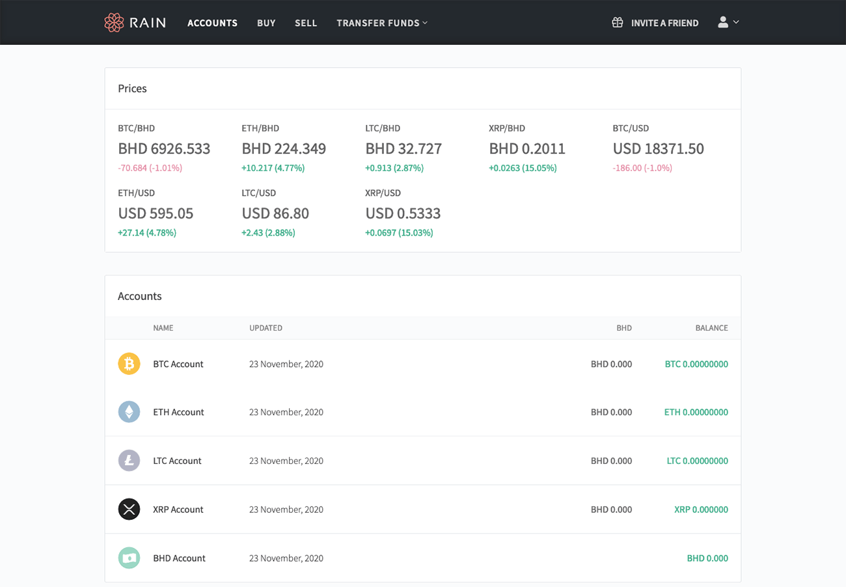846x587 pixels.
Task: Click the -70.684 (-1.01%) change
Action: [x=150, y=168]
